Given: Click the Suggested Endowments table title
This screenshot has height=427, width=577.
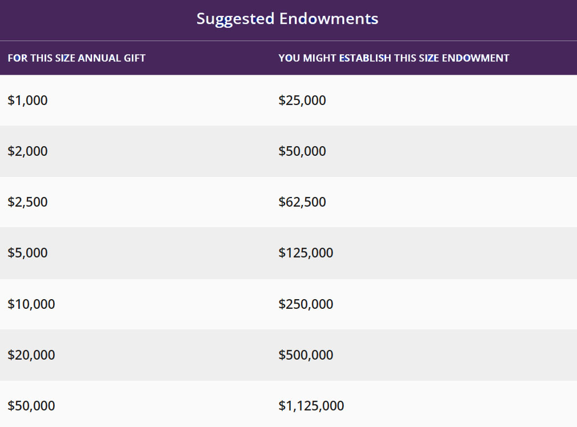Looking at the screenshot, I should 287,19.
